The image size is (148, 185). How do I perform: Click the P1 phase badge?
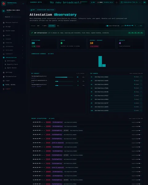[x=129, y=33]
